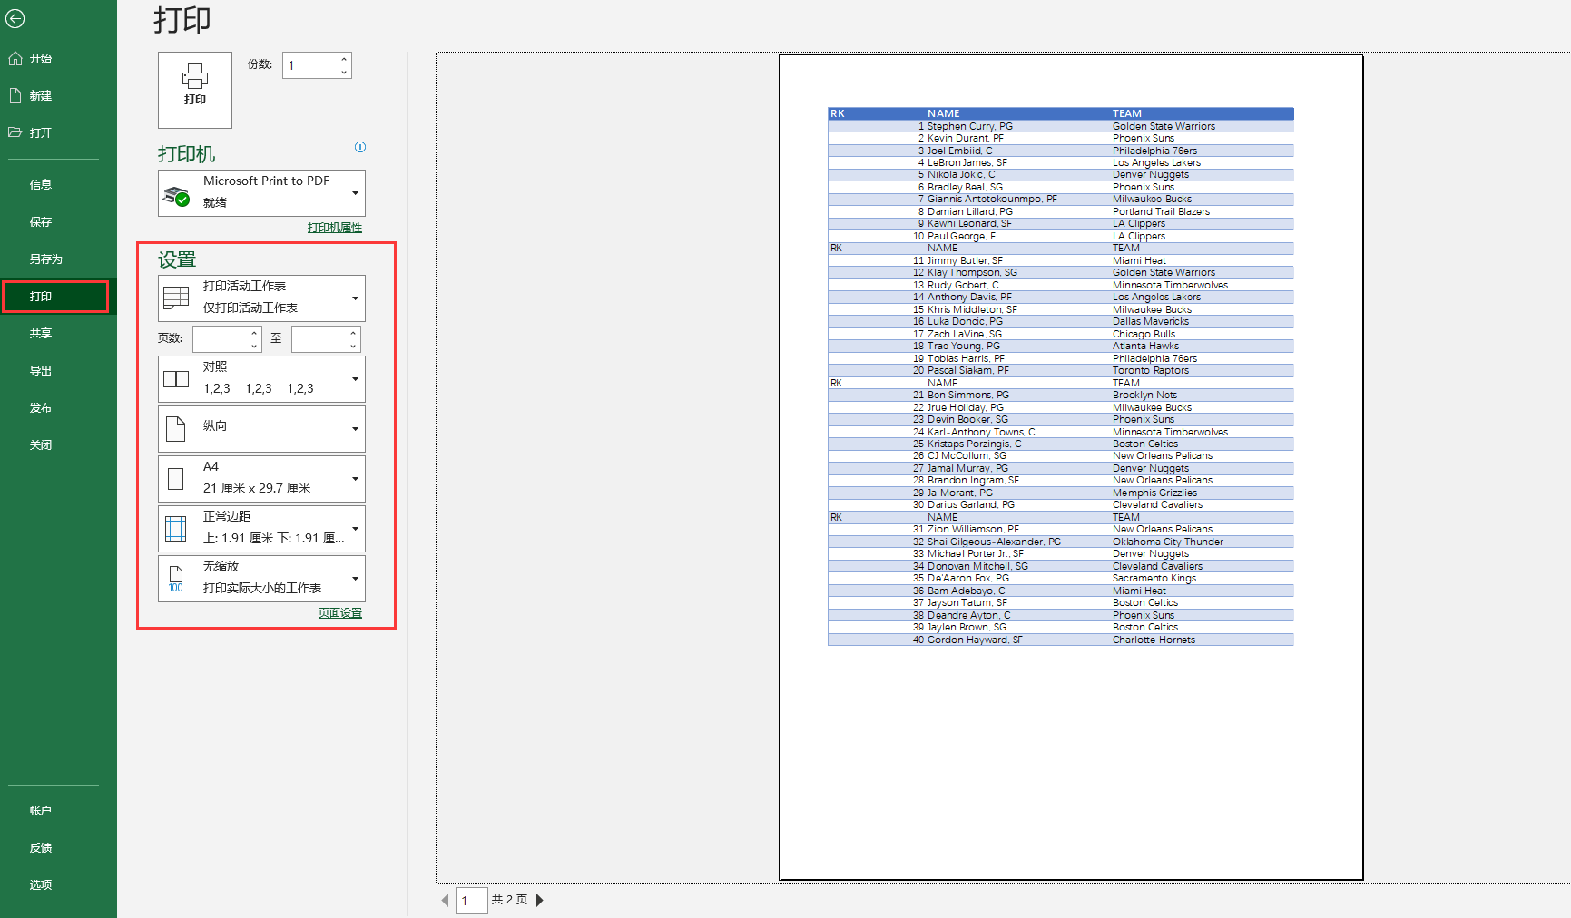Increase the ending 至 page number
The width and height of the screenshot is (1571, 918).
pos(353,333)
